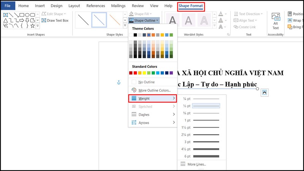
Task: Select the straight Line shape
Action: [x=11, y=15]
